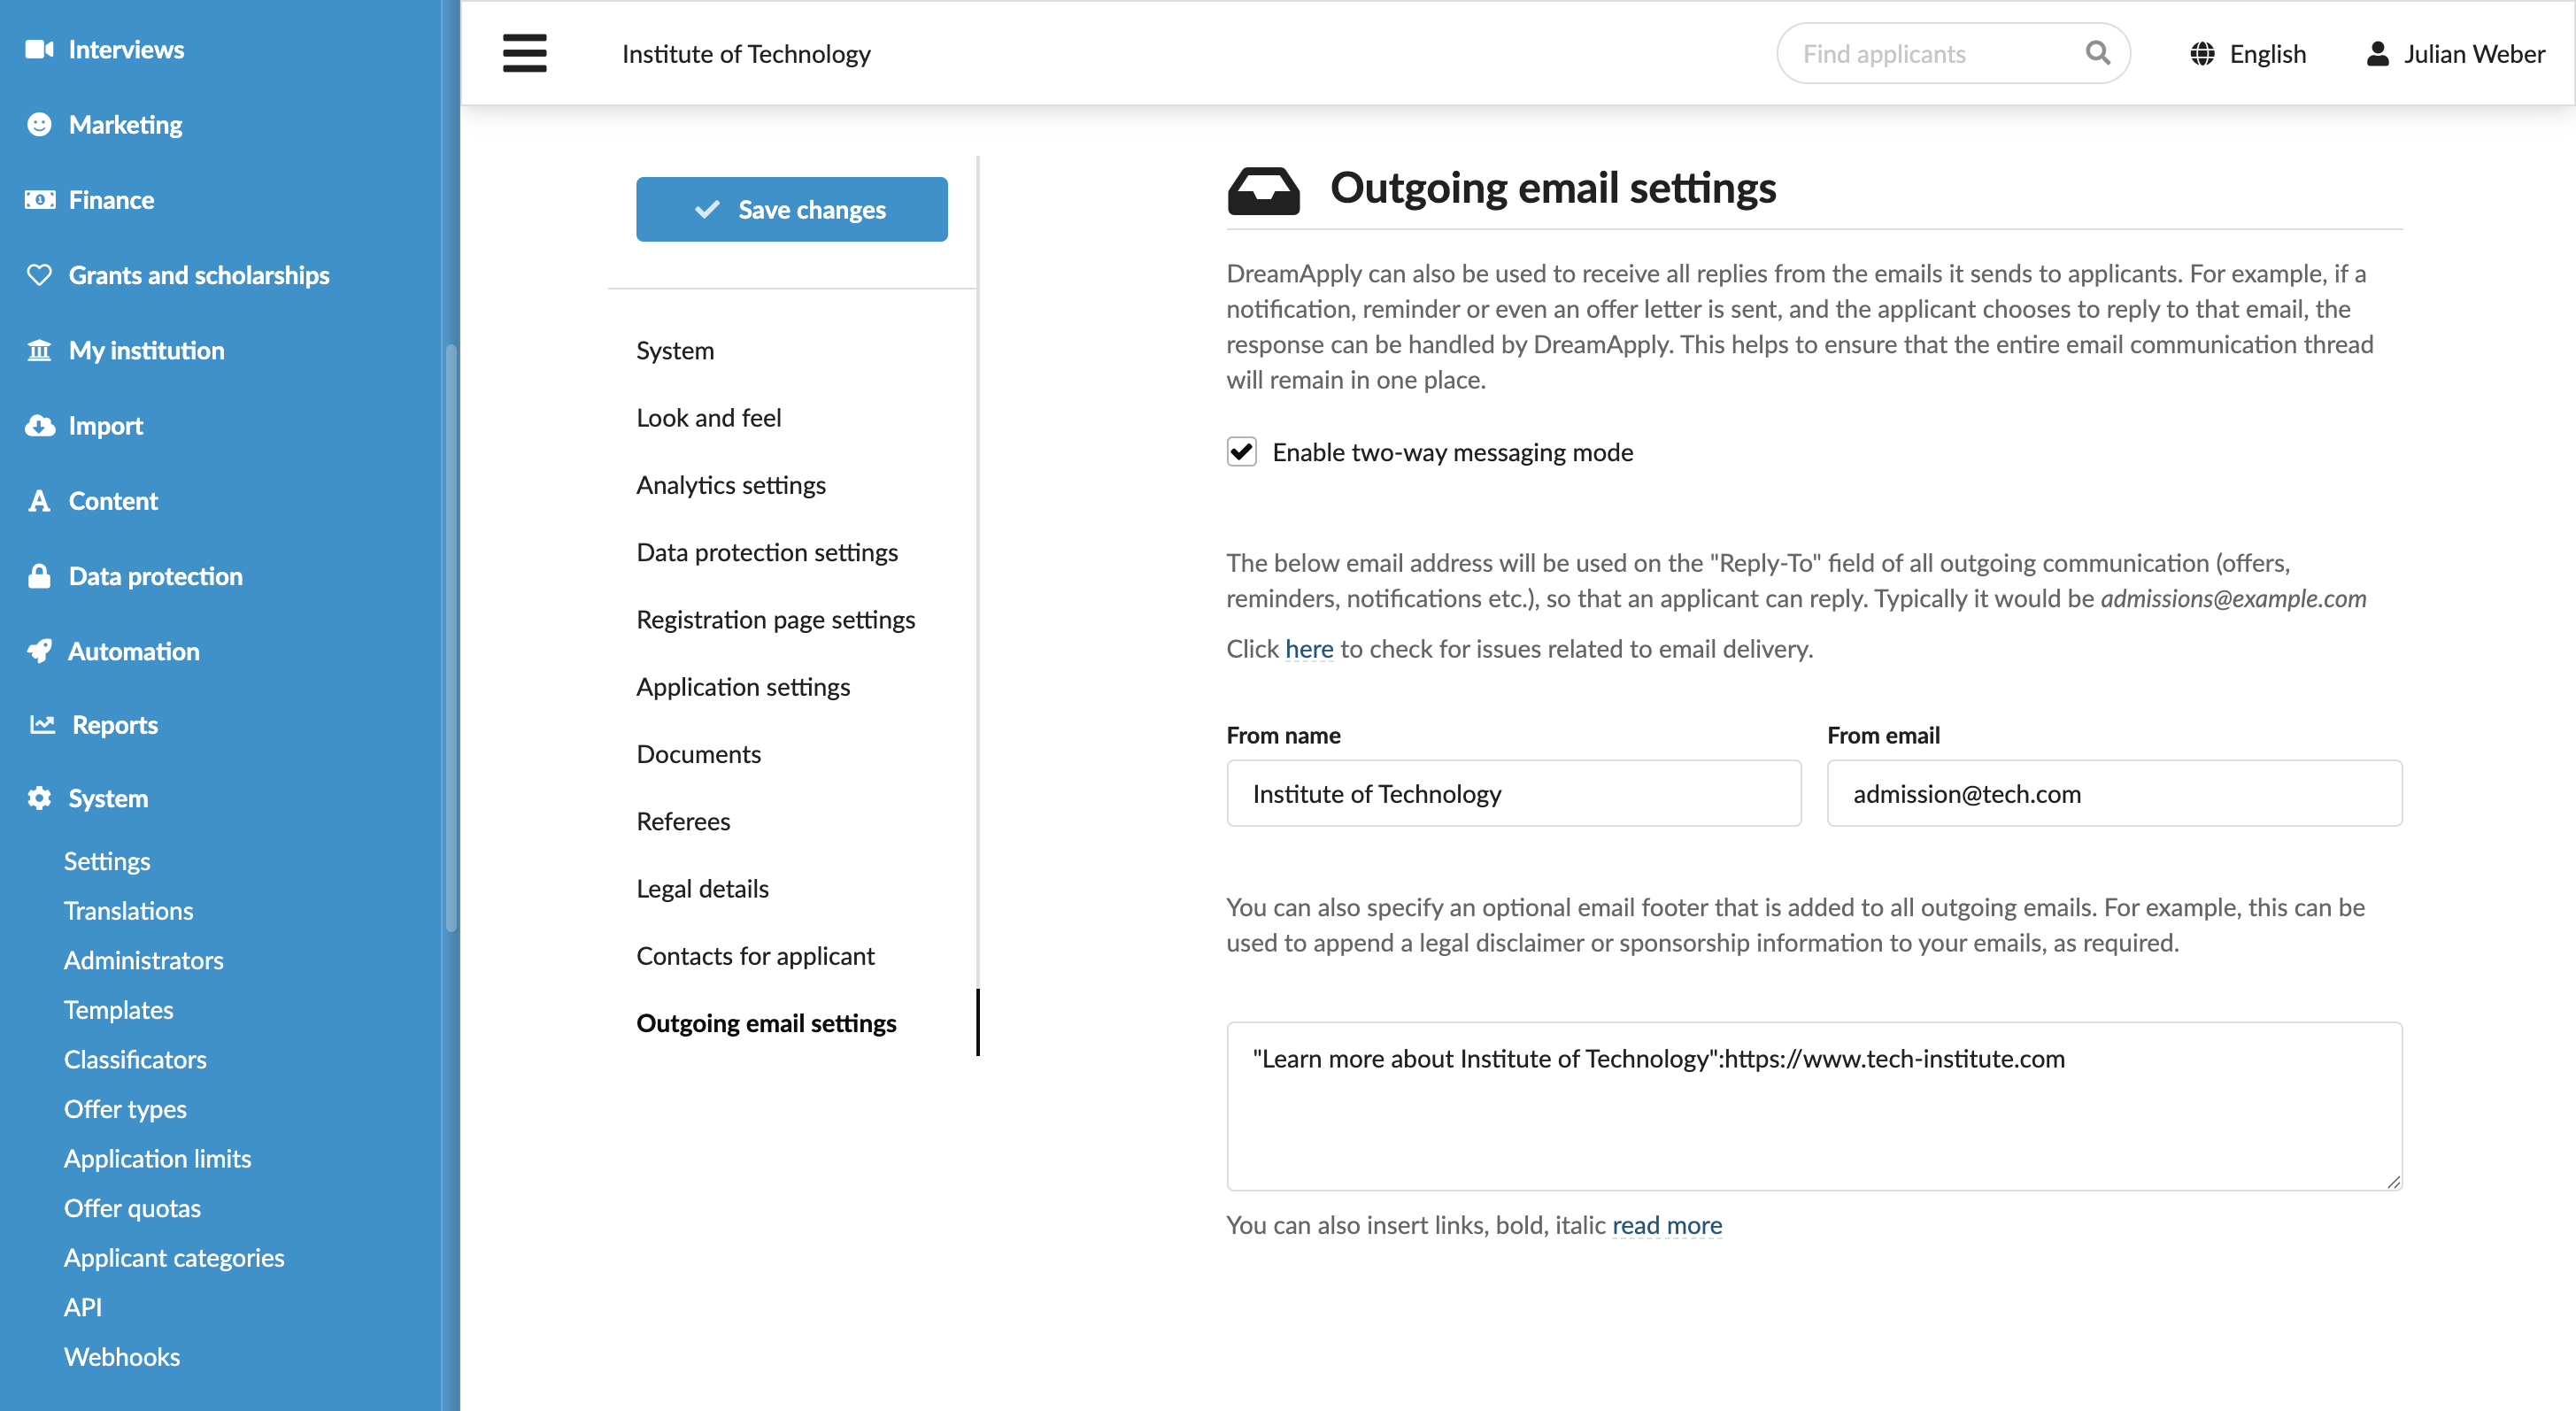This screenshot has height=1411, width=2576.
Task: Open API under System
Action: click(82, 1307)
